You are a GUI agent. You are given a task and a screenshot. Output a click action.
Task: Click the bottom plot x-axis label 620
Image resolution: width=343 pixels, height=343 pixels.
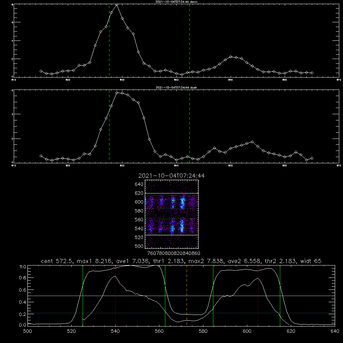(291, 331)
